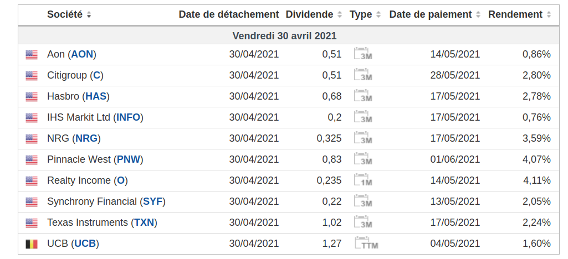Screen dimensions: 568x259
Task: Click the 3M calendar icon in the Citigroup row
Action: click(363, 75)
